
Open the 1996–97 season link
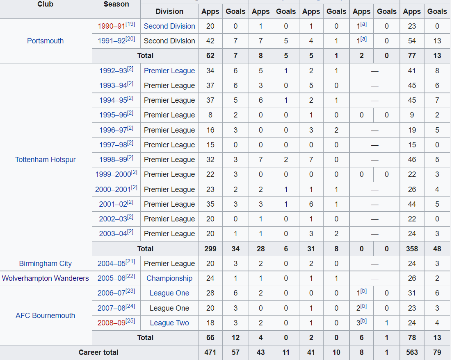coord(113,130)
